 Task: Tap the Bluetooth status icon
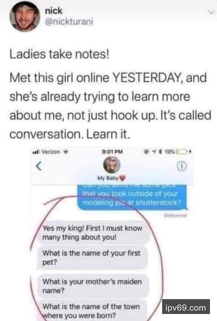tap(161, 152)
